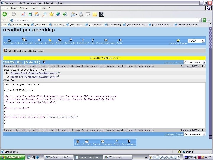Print the page with the printer icon
Screen dimensions: 213x160
click(81, 14)
